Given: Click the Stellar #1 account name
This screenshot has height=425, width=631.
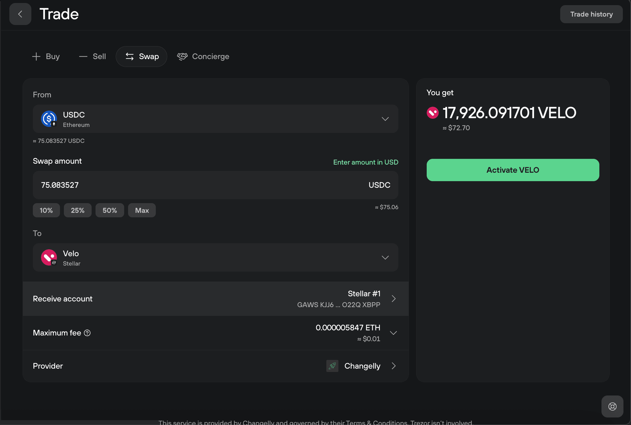Looking at the screenshot, I should point(364,294).
